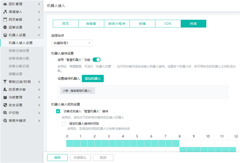The width and height of the screenshot is (240, 163).
Task: Click the 智能过滤/防刷 funnel icon
Action: pos(5,82)
